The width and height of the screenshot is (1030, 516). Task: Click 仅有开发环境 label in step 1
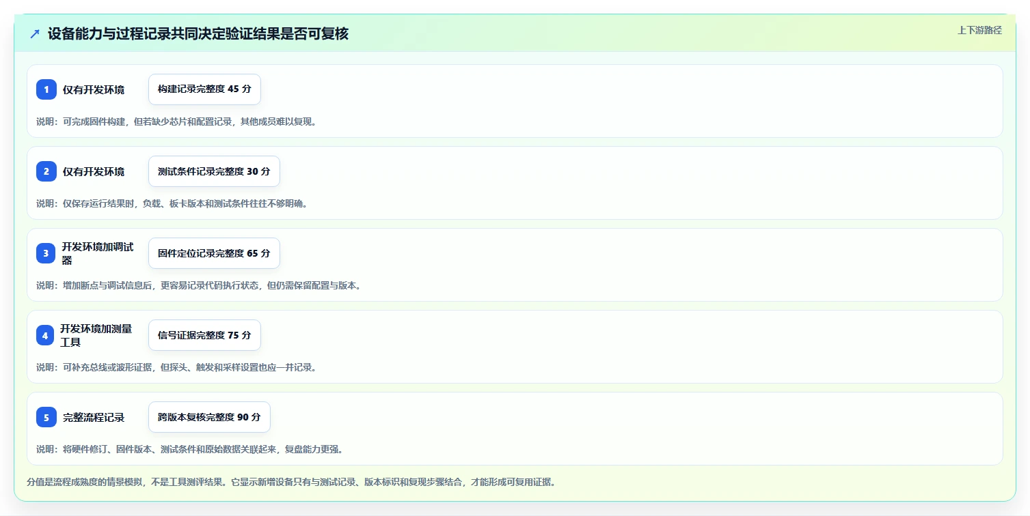[x=94, y=89]
